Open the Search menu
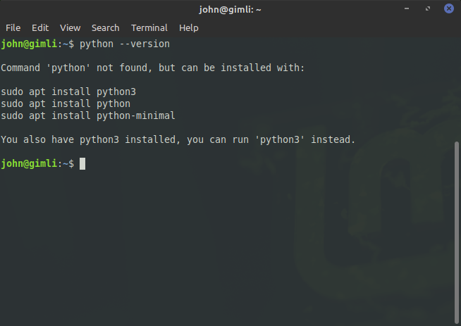461x326 pixels. pos(106,28)
